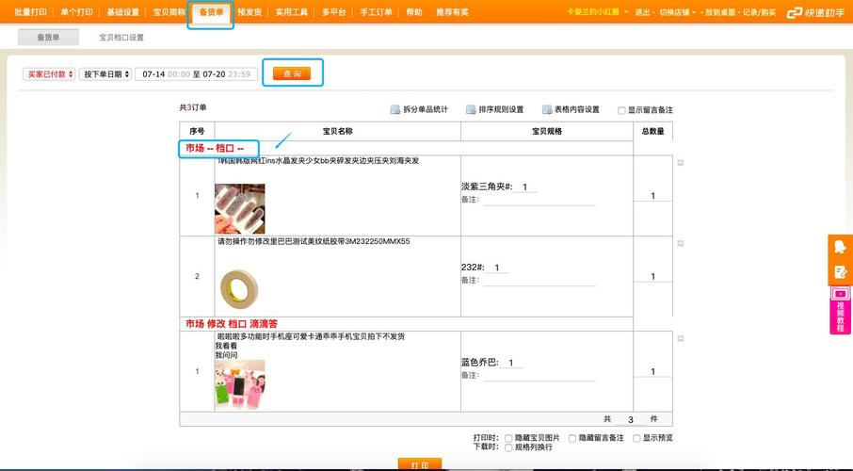
Task: Click the 备注 field for 蓝色乔巴
Action: [539, 375]
